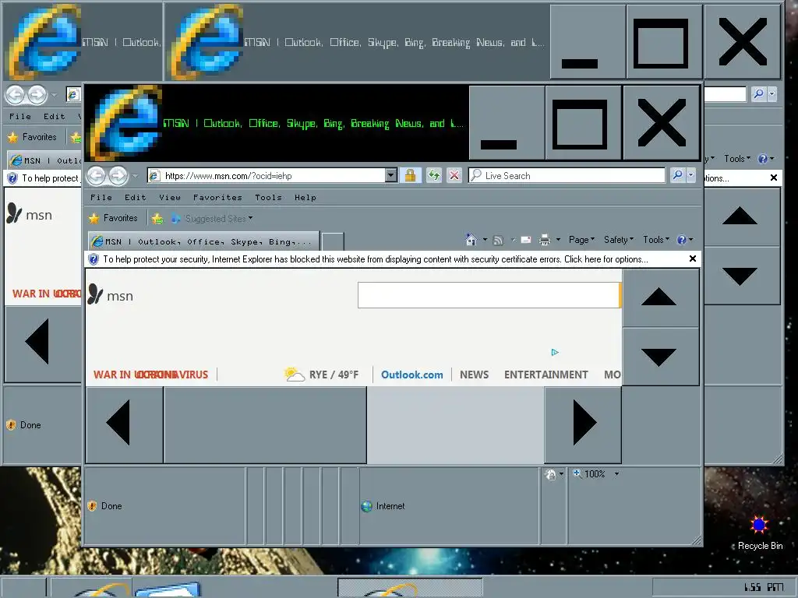
Task: Open the Favorites menu in the front menu bar
Action: (x=217, y=197)
